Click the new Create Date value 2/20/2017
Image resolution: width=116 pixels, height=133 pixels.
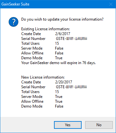[x=64, y=82]
